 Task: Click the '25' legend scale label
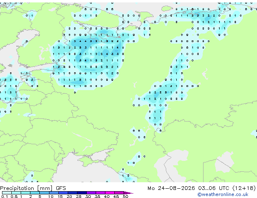pyautogui.click(x=79, y=196)
